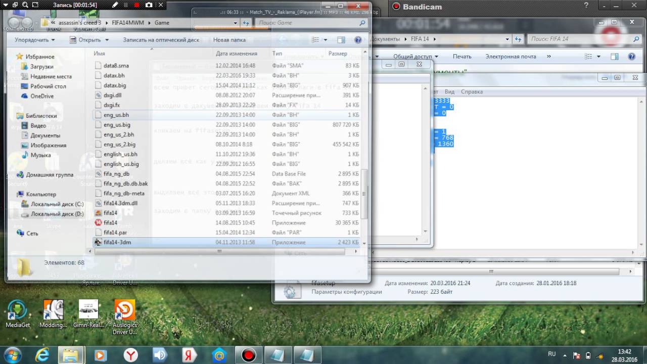The image size is (647, 364).
Task: Open the Windows Start menu
Action: [12, 355]
